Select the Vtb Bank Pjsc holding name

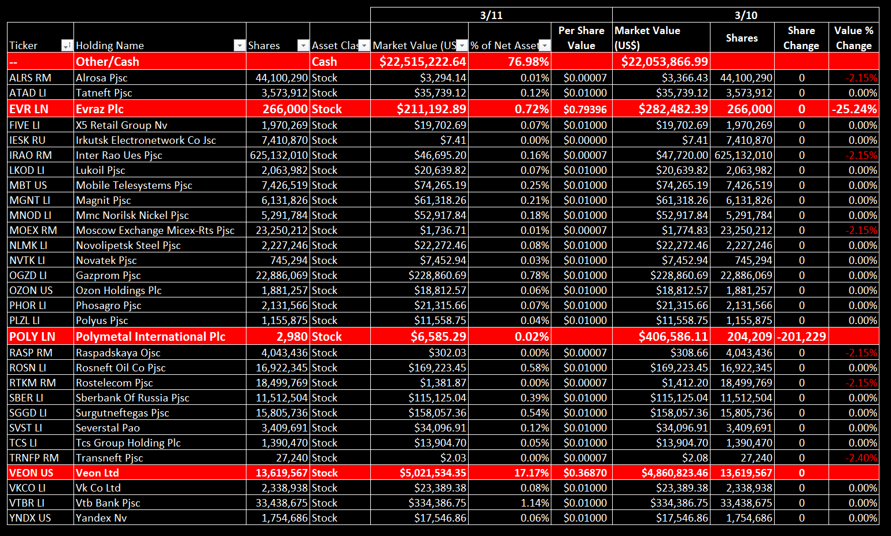tap(160, 503)
